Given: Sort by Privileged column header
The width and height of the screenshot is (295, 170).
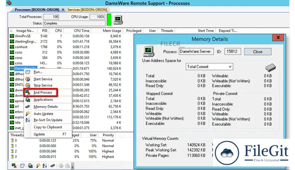Looking at the screenshot, I should (134, 31).
